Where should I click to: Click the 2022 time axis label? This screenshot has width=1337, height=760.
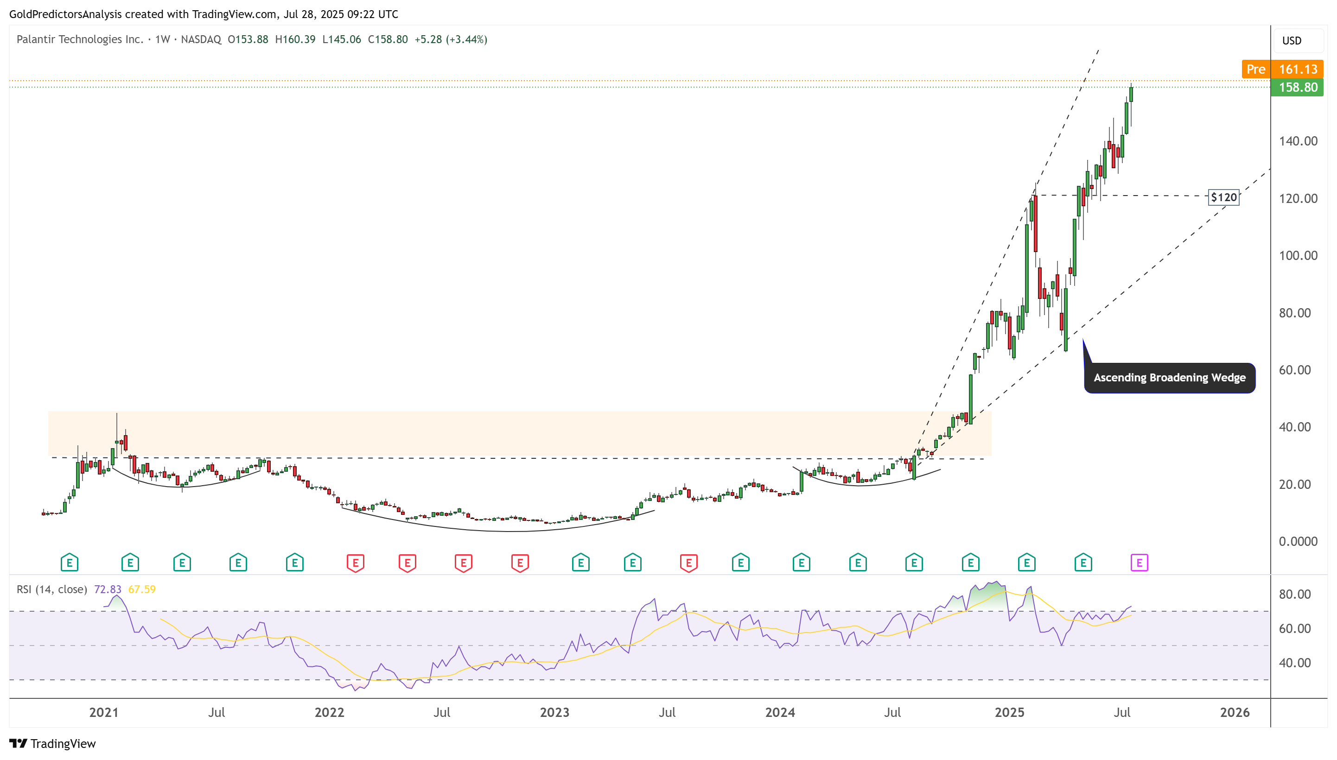coord(330,713)
